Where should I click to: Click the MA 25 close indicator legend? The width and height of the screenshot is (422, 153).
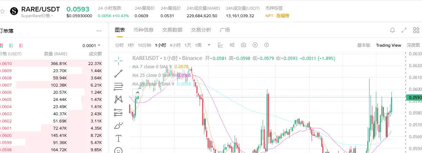point(162,75)
